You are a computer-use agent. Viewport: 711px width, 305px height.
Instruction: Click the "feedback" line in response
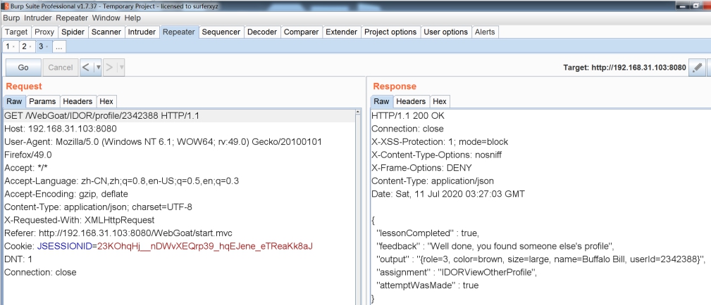point(495,247)
